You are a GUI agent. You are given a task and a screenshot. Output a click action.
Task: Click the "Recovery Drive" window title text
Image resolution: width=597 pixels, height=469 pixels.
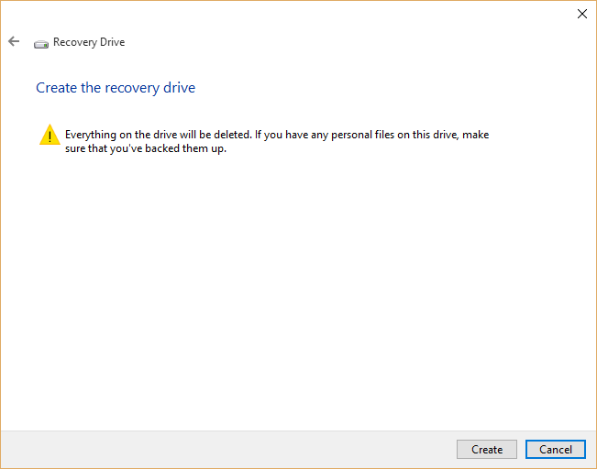[x=89, y=42]
